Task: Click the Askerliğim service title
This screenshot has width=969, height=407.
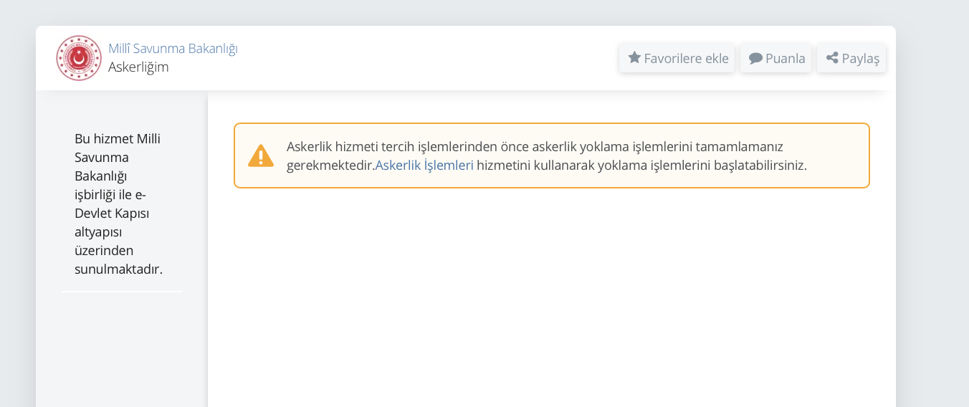Action: (x=138, y=67)
